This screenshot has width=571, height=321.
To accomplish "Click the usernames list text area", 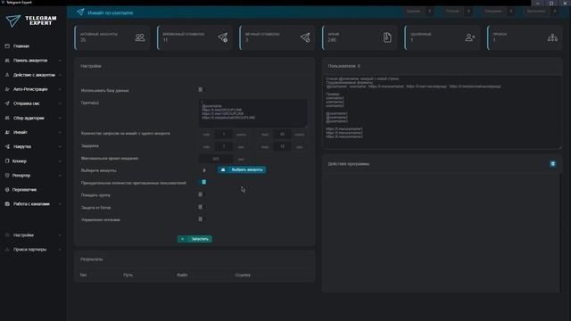I will pos(443,112).
